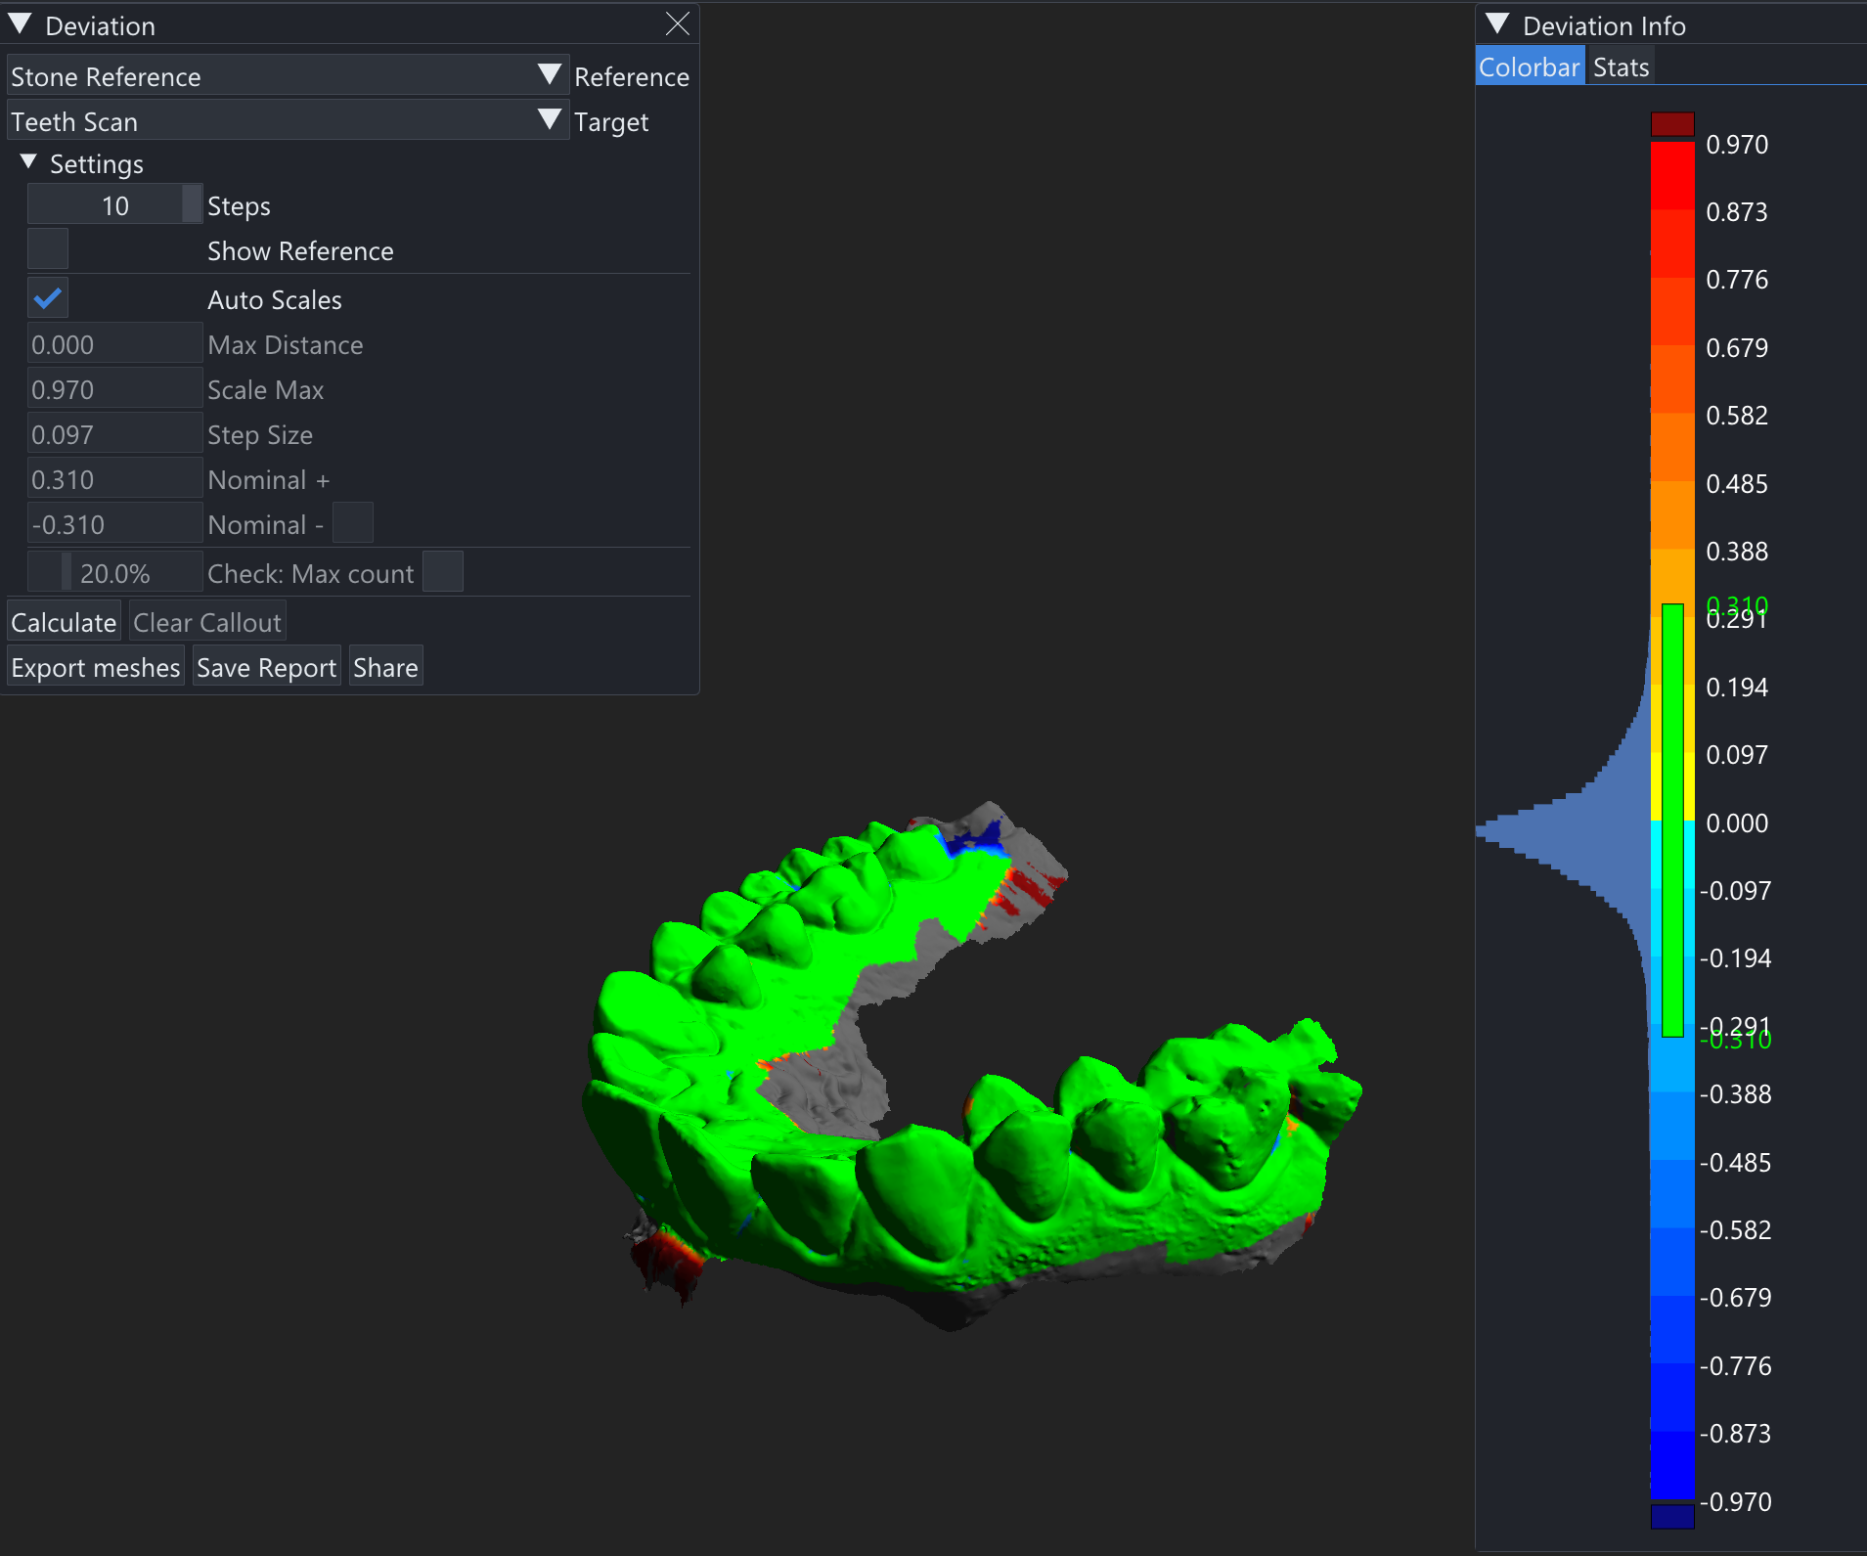Collapse the Deviation panel header triangle
This screenshot has width=1867, height=1556.
point(21,24)
